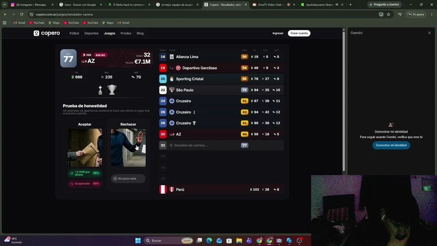
Task: Click the No pasa nada outcome pill
Action: coord(128,178)
